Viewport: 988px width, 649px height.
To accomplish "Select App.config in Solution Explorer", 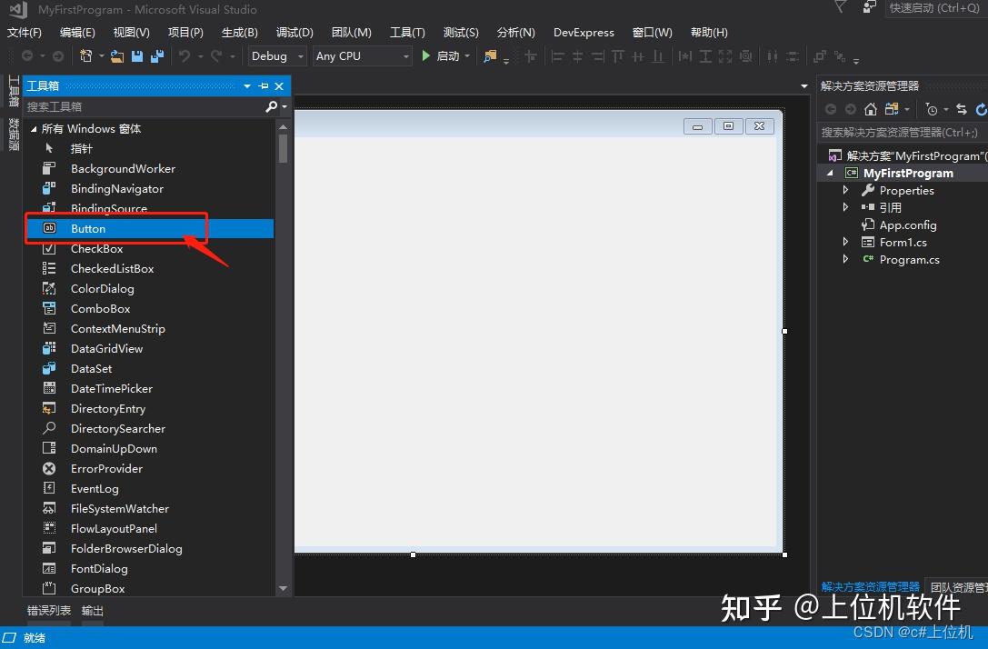I will [x=907, y=225].
